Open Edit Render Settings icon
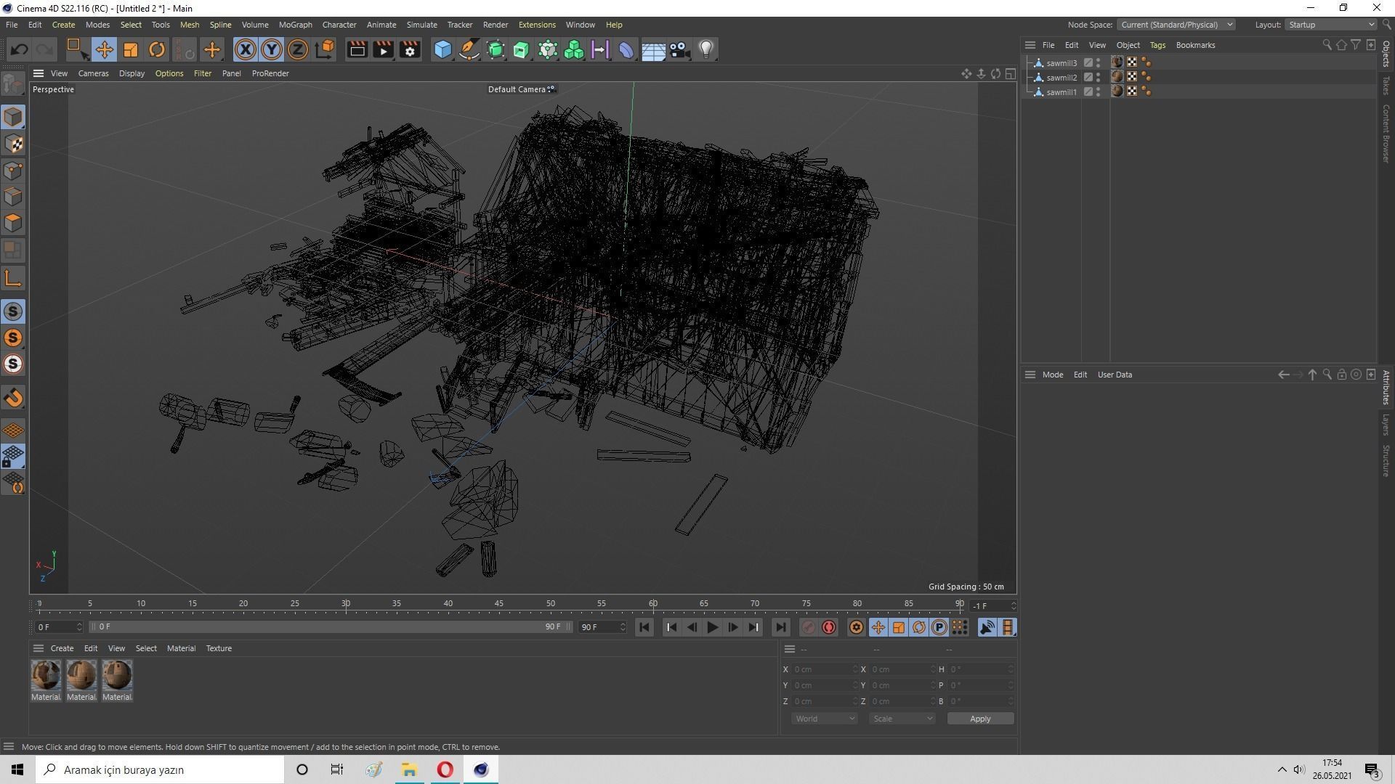This screenshot has width=1395, height=784. (410, 49)
